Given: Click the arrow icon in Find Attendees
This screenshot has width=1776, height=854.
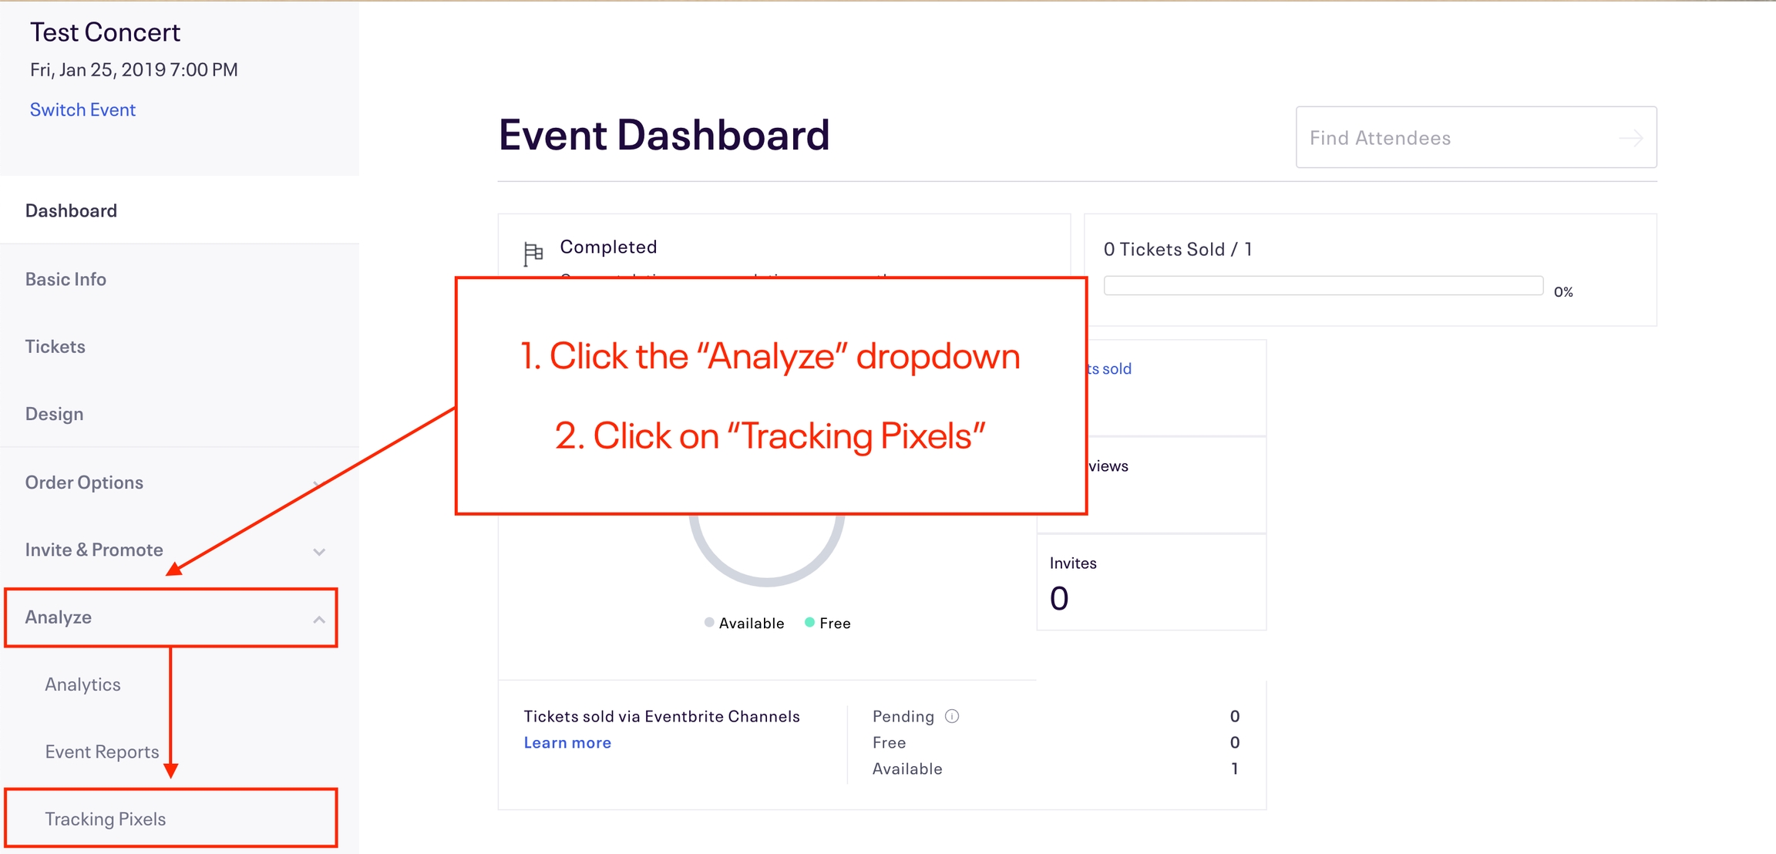Looking at the screenshot, I should (1631, 138).
